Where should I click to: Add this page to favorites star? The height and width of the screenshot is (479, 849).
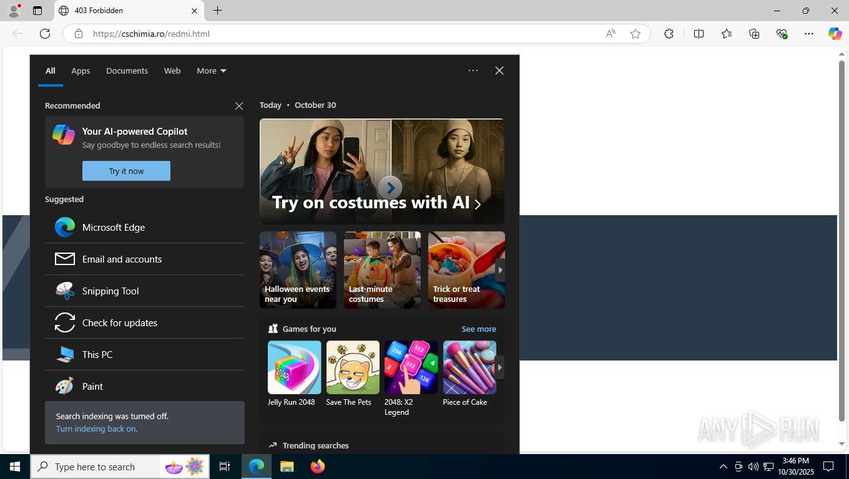[x=636, y=34]
